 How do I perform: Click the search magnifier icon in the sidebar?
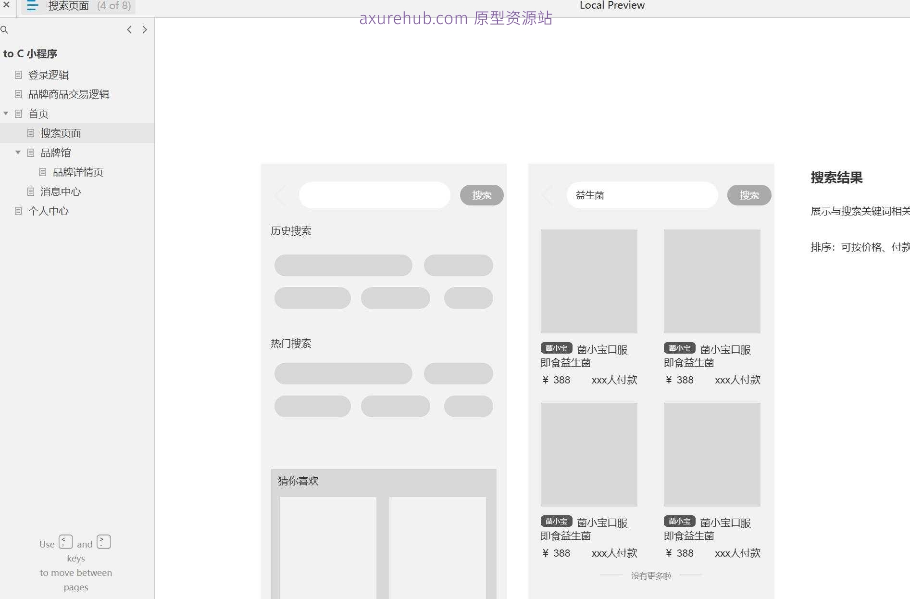pyautogui.click(x=5, y=29)
